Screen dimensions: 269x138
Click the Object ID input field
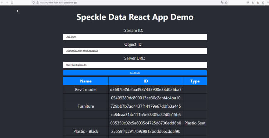point(135,51)
